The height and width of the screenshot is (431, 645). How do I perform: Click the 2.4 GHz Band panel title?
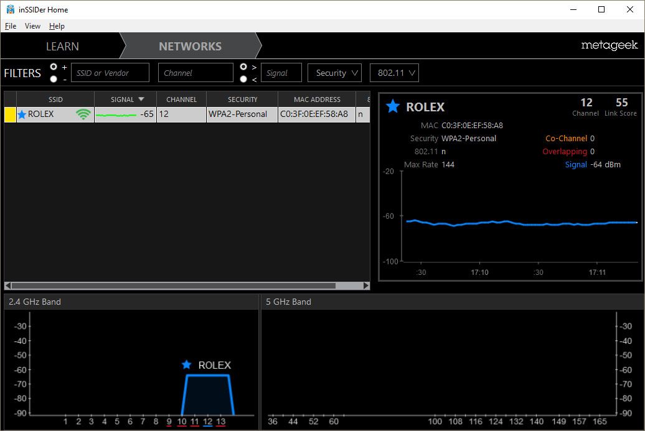(35, 302)
